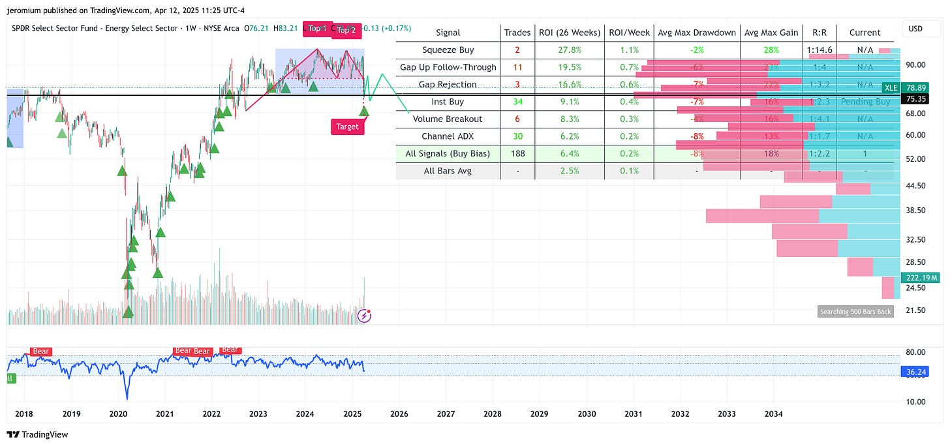Click the 68.00 price axis label
Viewport: 950px width, 446px height.
point(915,113)
